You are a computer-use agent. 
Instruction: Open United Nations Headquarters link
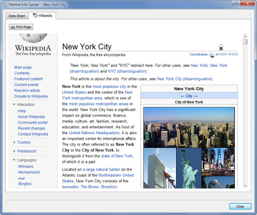94,133
